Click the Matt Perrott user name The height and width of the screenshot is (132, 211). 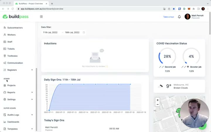click(x=198, y=16)
